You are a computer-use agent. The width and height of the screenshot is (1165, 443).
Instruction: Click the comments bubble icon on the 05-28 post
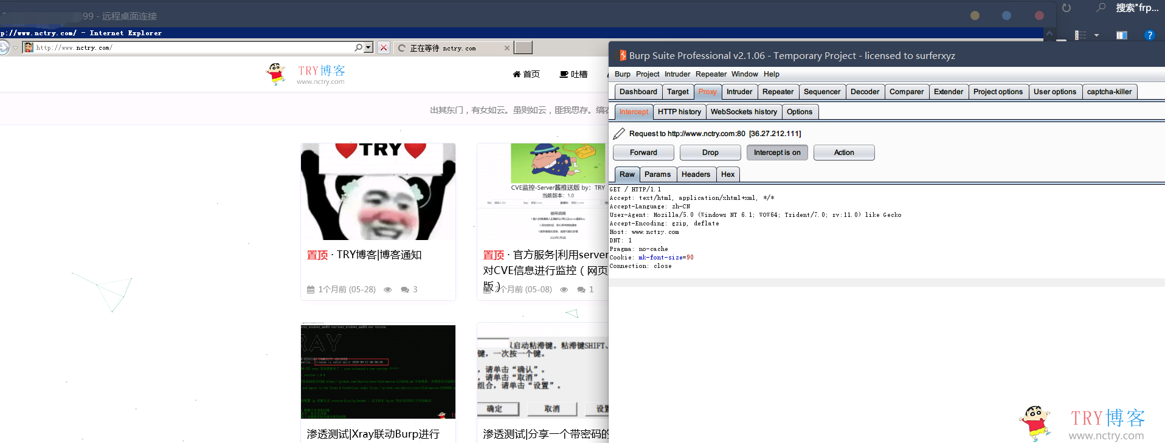pyautogui.click(x=405, y=290)
